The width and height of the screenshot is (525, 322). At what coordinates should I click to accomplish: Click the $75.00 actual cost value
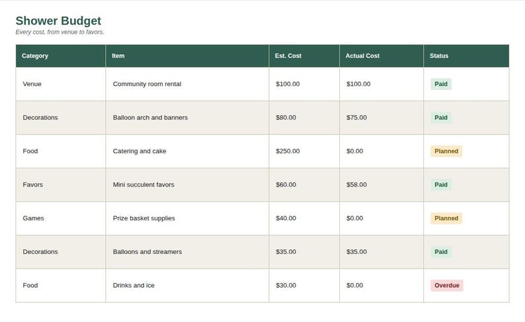pyautogui.click(x=356, y=118)
